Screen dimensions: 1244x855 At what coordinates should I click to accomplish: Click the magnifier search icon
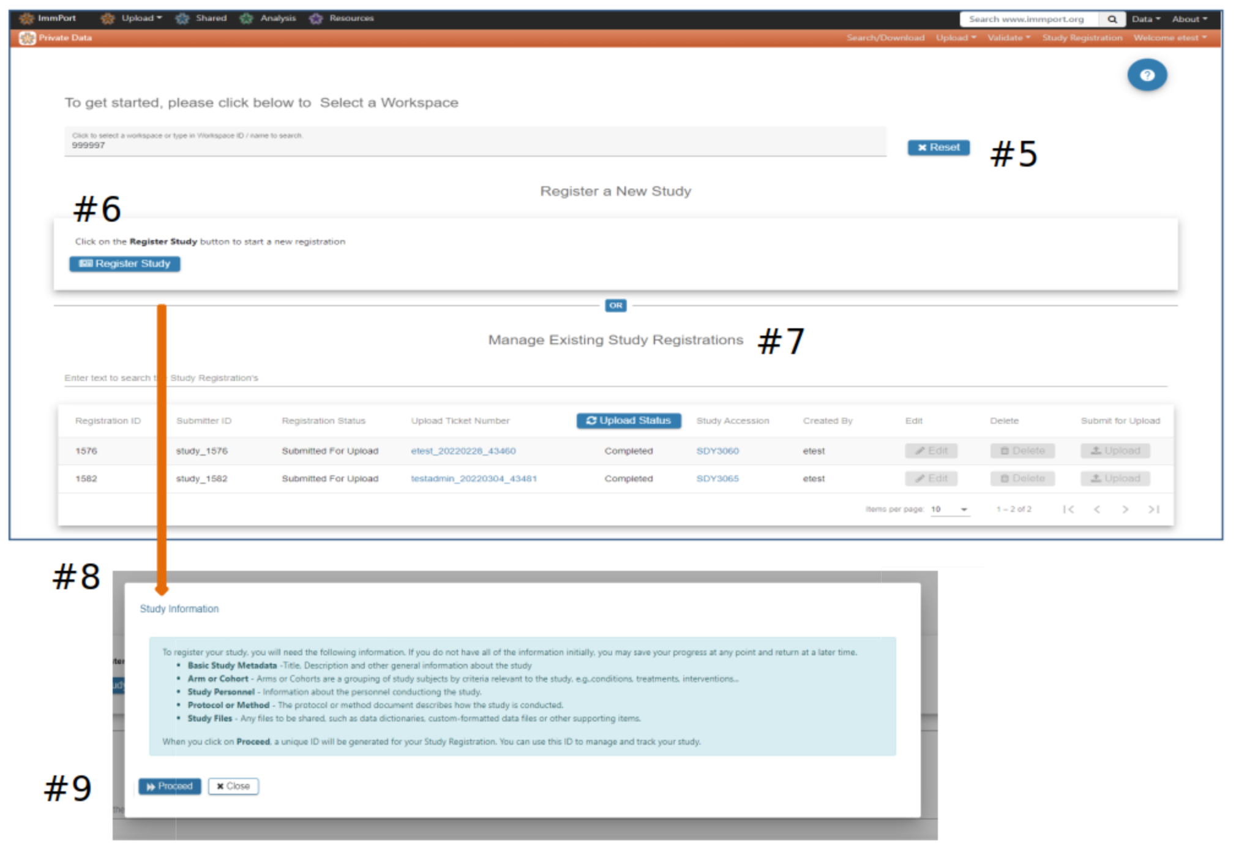coord(1112,19)
